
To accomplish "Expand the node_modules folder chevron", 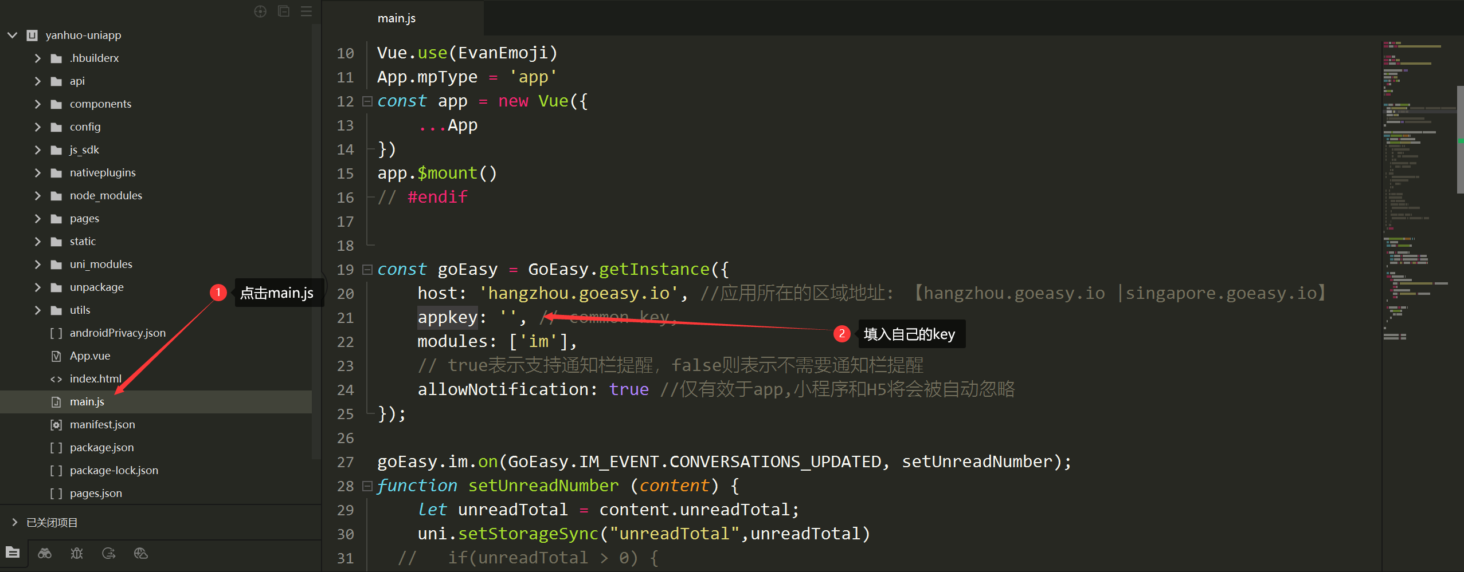I will (x=38, y=196).
